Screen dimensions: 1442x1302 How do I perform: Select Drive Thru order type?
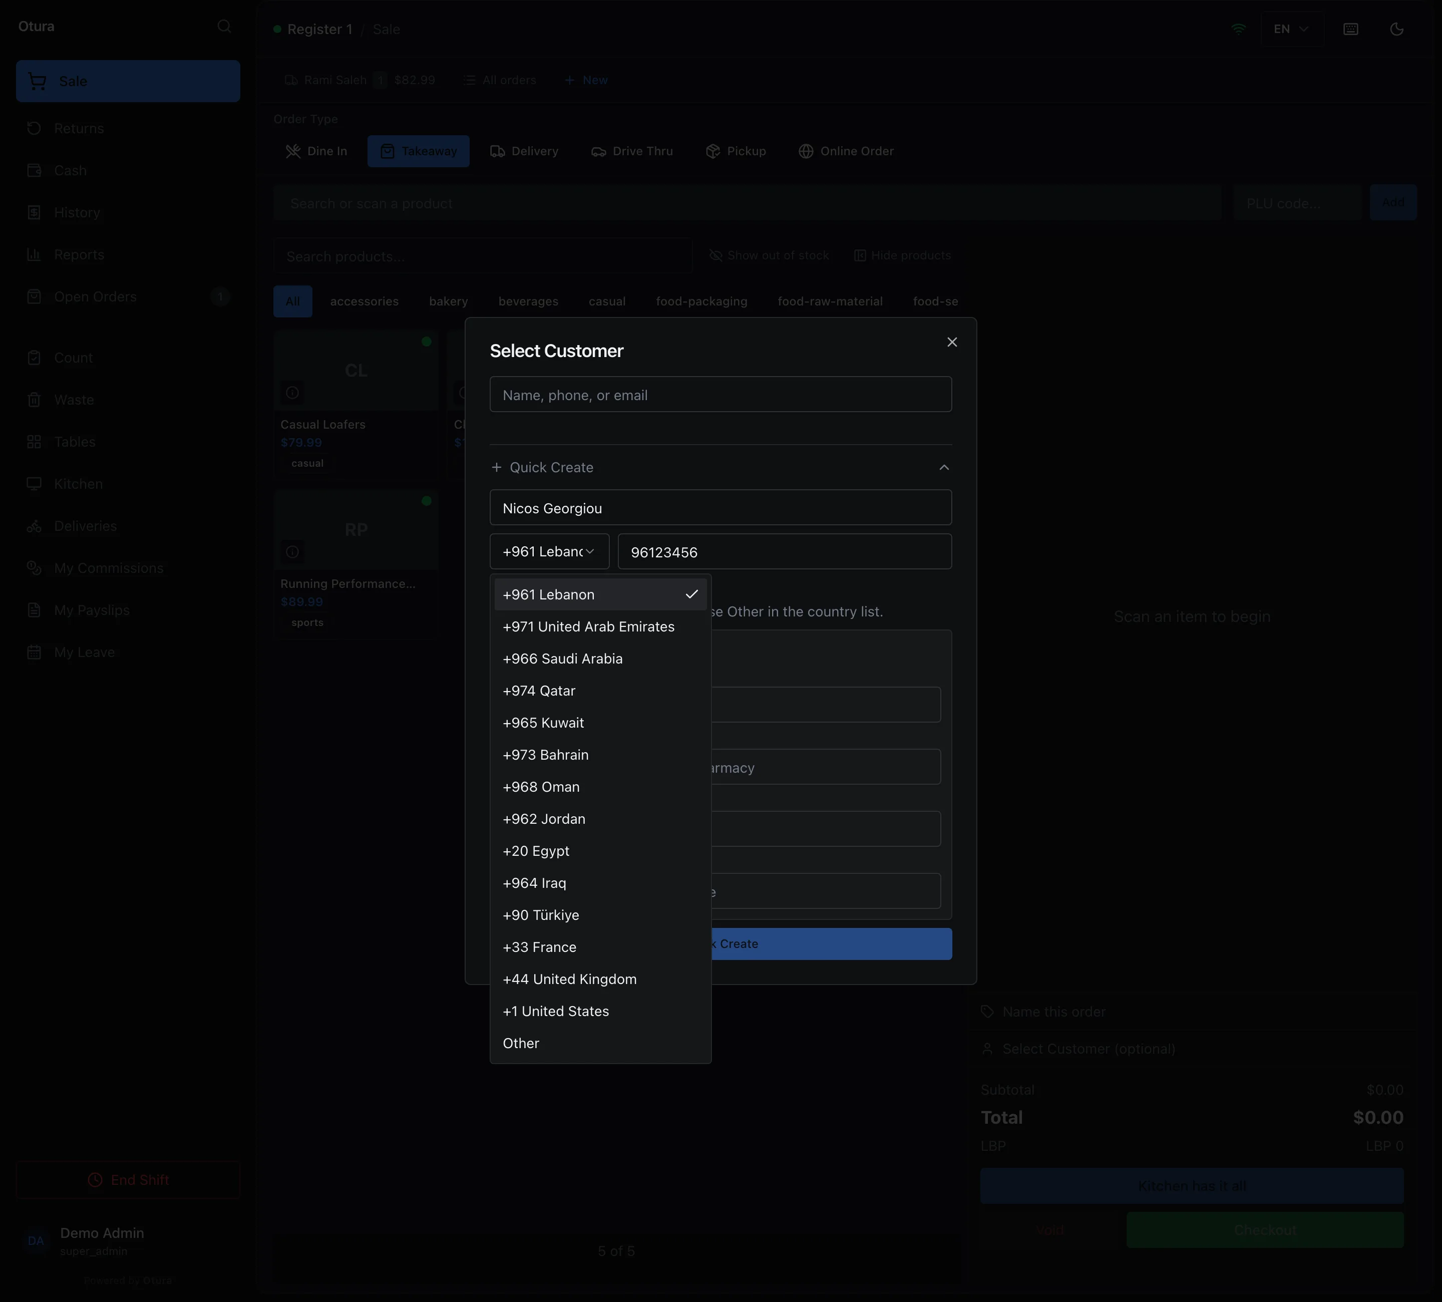tap(632, 151)
